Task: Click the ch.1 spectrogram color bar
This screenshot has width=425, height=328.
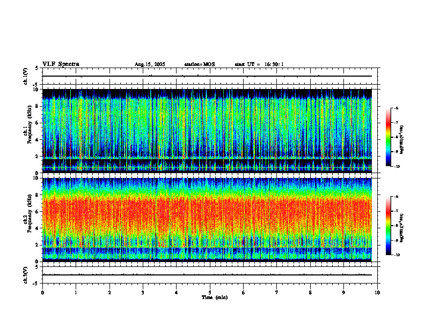Action: coord(388,137)
